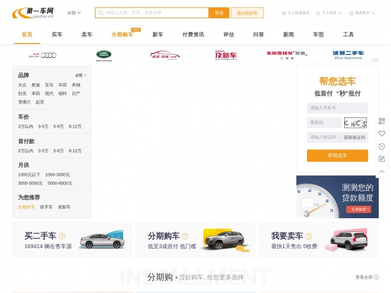Screen dimensions: 391x293
Task: Click arrow circle beside 买二手车
Action: pyautogui.click(x=62, y=236)
